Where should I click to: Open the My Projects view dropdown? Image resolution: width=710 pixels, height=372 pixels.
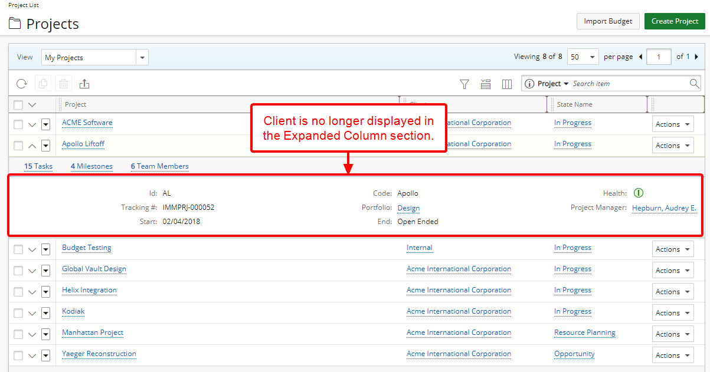click(142, 57)
